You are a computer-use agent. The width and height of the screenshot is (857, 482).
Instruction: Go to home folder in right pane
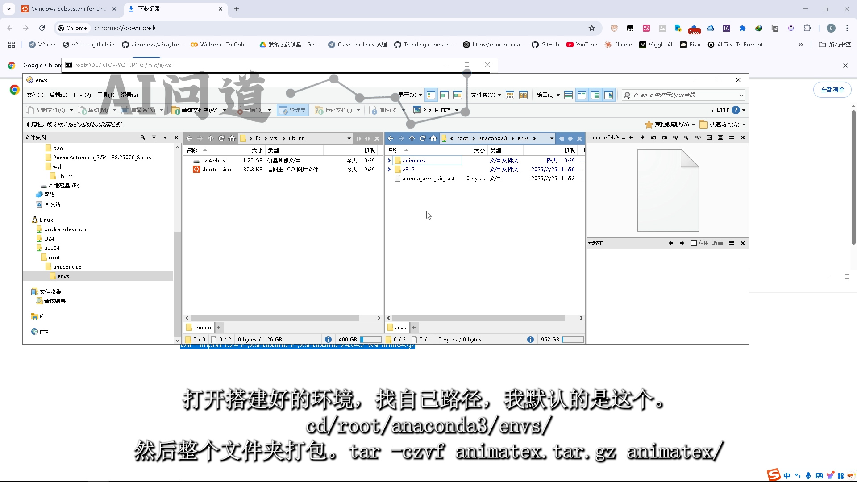433,138
